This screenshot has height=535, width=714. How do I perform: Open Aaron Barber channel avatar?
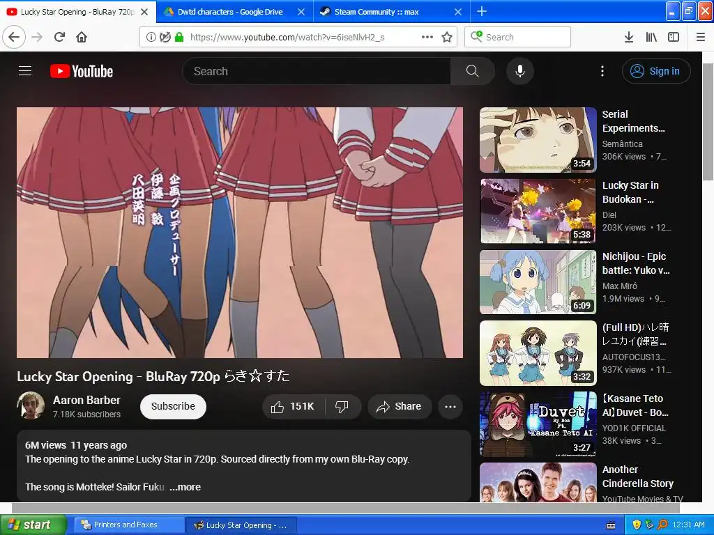click(x=31, y=405)
